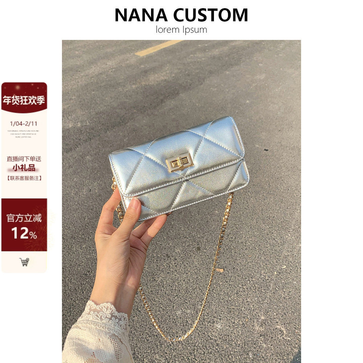Image resolution: width=363 pixels, height=363 pixels.
Task: Open the 【联系客服备注】 customer service note
Action: click(24, 178)
